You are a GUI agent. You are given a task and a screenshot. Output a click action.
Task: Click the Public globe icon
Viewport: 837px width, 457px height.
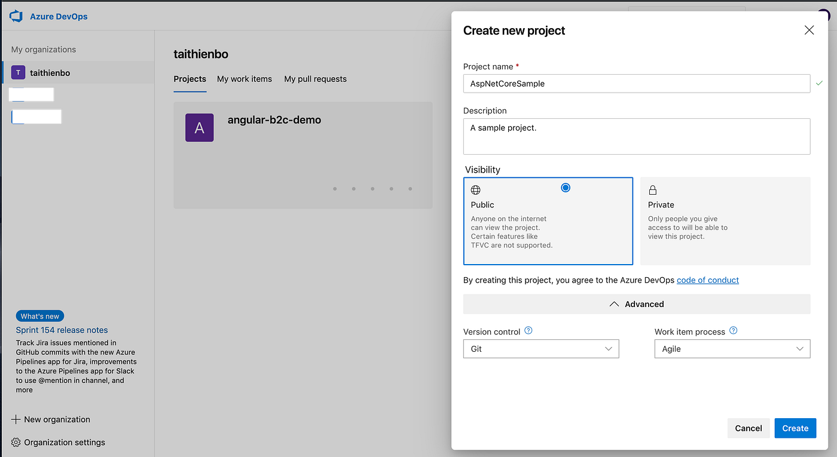(x=476, y=190)
